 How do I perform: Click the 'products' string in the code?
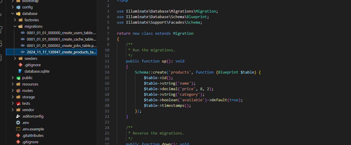[x=180, y=72]
